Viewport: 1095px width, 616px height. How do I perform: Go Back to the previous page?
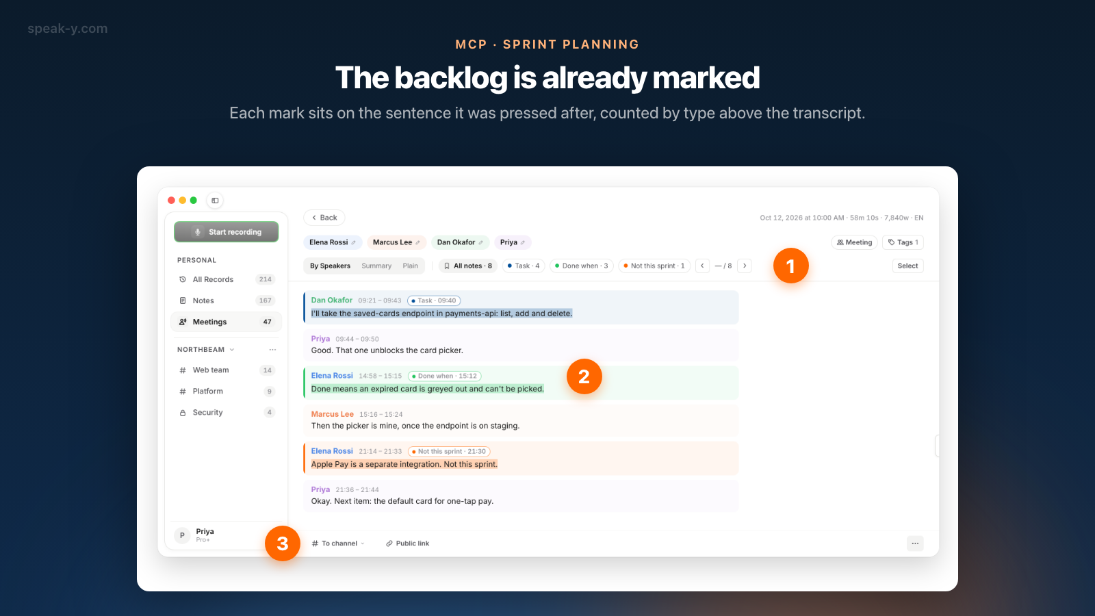pos(324,218)
